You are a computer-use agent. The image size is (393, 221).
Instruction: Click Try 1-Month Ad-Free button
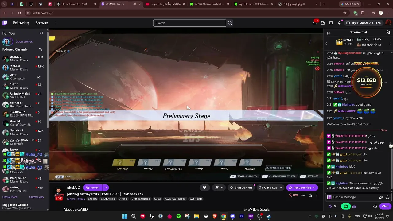(364, 23)
